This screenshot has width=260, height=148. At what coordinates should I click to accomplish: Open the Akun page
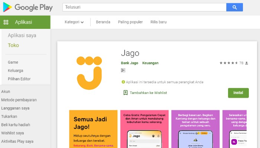pos(6,91)
